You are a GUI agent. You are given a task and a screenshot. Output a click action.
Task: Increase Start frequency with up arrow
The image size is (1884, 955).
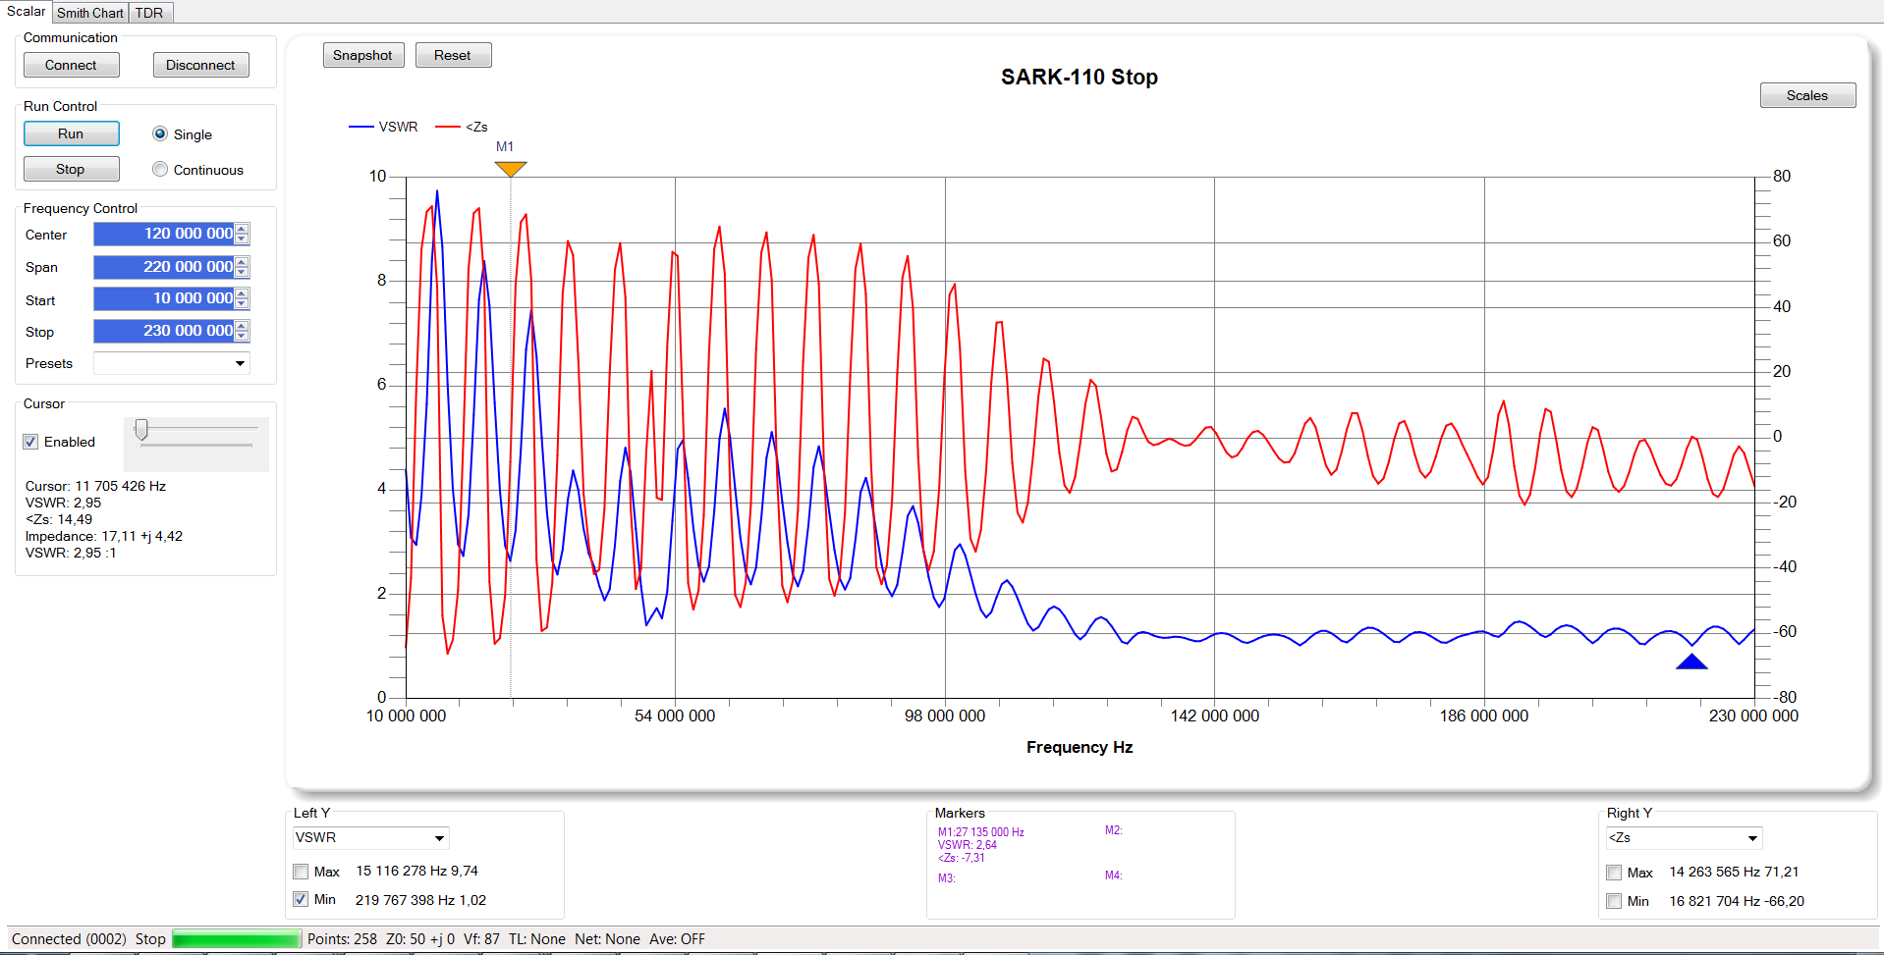coord(243,293)
